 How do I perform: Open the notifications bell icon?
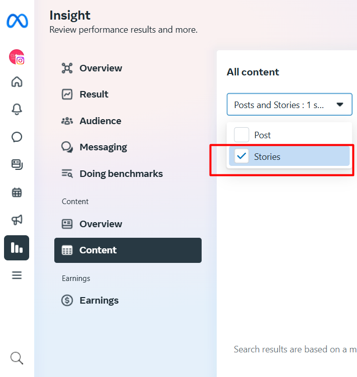17,110
